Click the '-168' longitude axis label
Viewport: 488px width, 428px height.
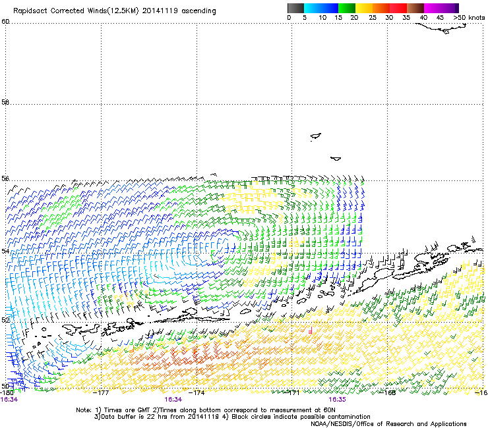388,393
